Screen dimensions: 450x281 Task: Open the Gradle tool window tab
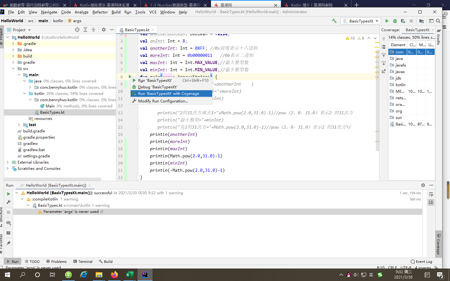438,37
